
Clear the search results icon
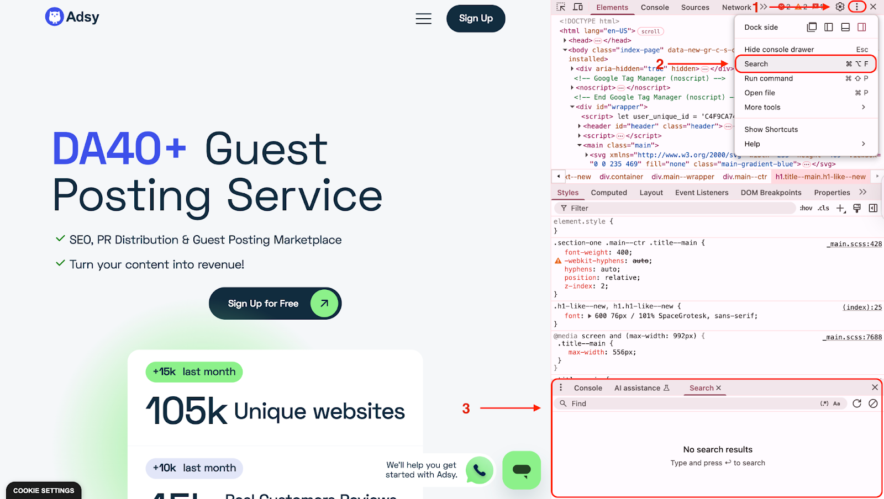point(873,404)
